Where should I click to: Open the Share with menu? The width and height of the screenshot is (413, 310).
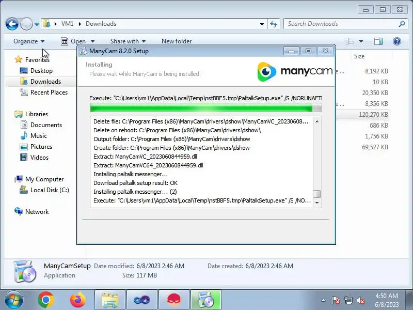128,41
